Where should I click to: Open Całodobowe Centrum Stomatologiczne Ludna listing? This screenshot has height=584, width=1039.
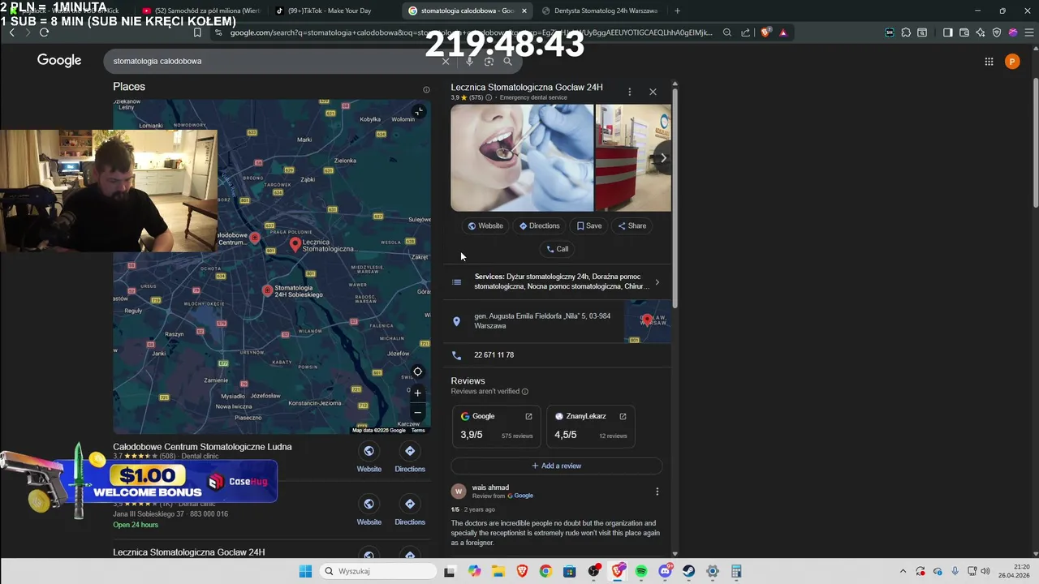pyautogui.click(x=202, y=447)
